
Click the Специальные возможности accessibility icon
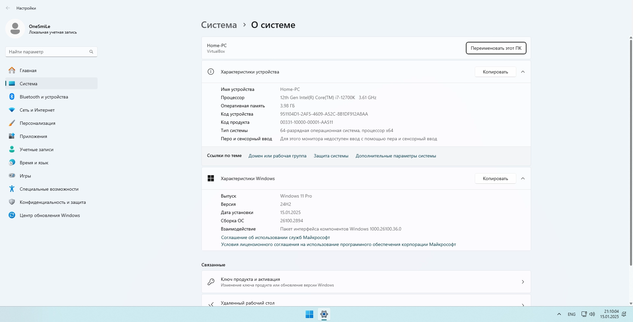coord(12,189)
